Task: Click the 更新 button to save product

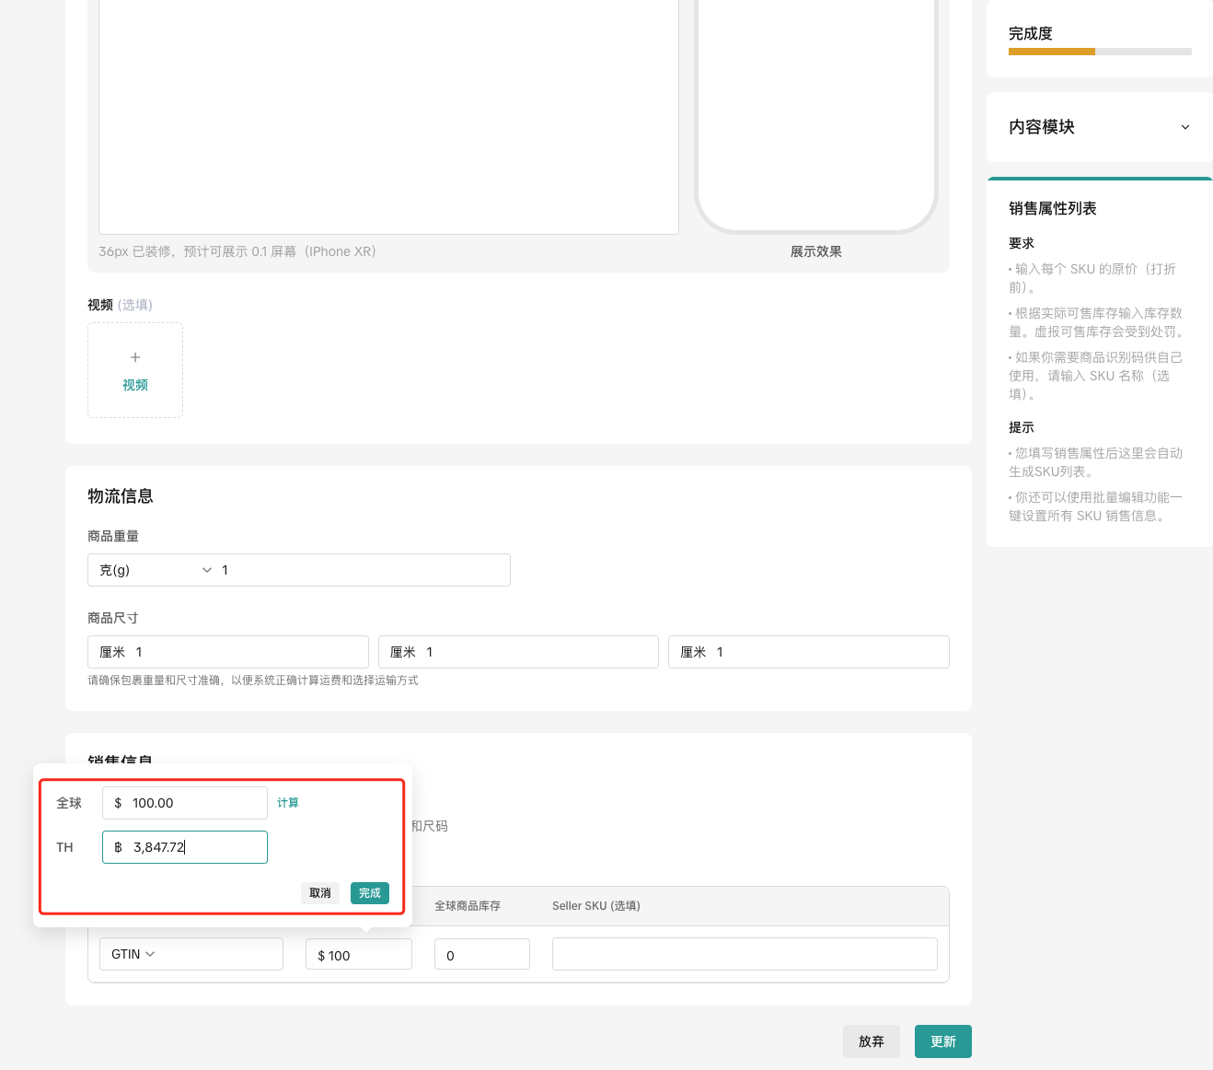Action: (942, 1041)
